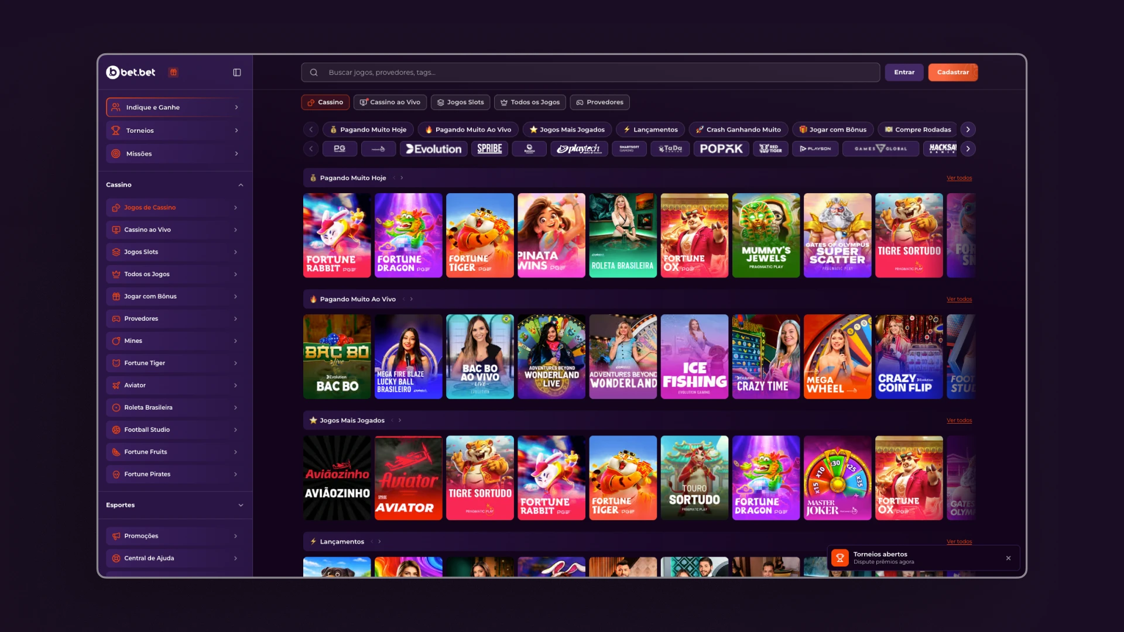The height and width of the screenshot is (632, 1124).
Task: Select Pagando Muito Hoje filter chip
Action: [368, 130]
